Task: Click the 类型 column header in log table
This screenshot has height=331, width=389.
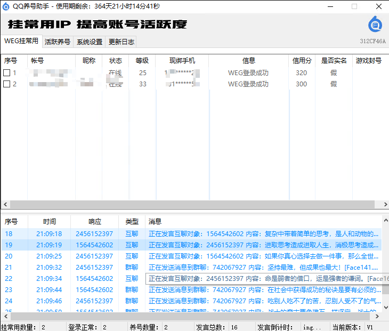Action: pos(132,221)
